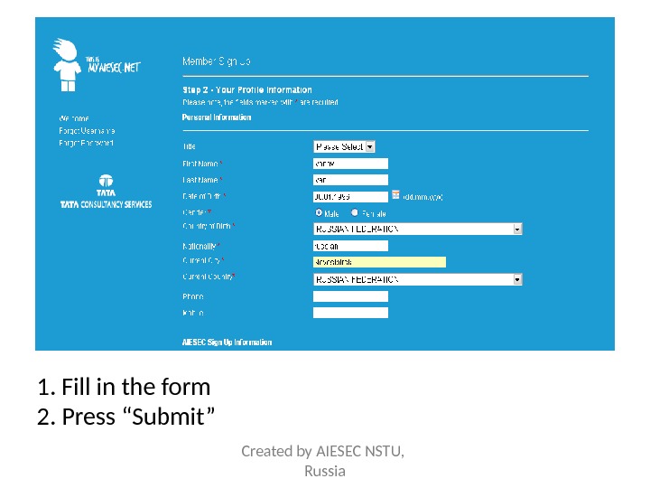The image size is (650, 488).
Task: Click the MYAIESEC.NET wordmark
Action: [x=113, y=68]
